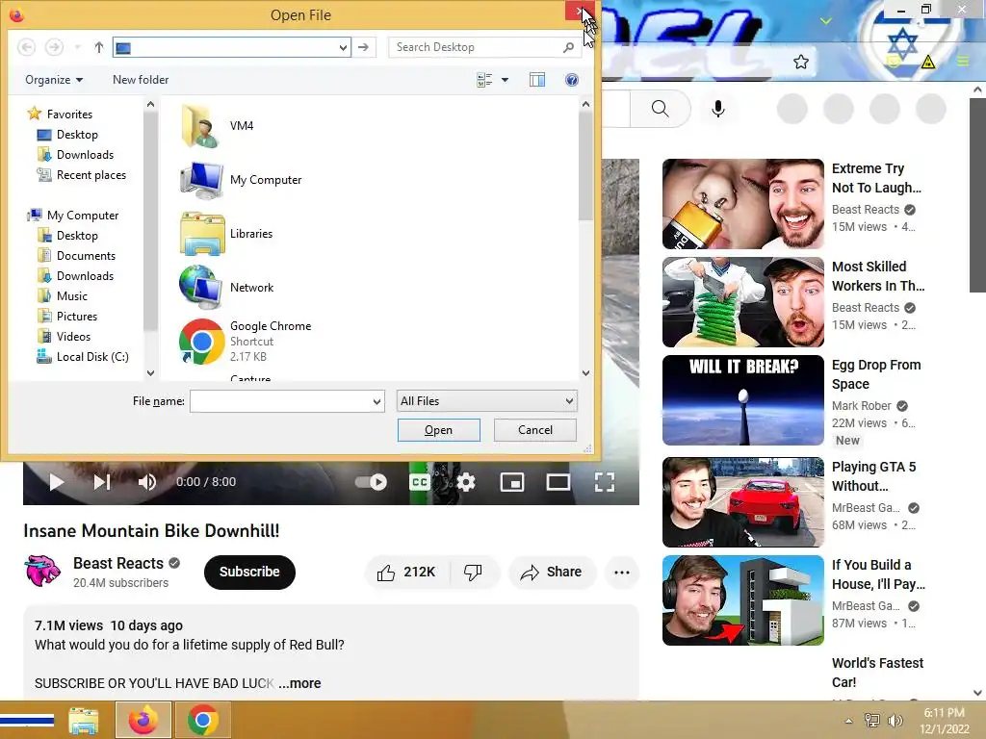Screen dimensions: 986x739
Task: Select Local Disk (C:)
Action: point(83,356)
